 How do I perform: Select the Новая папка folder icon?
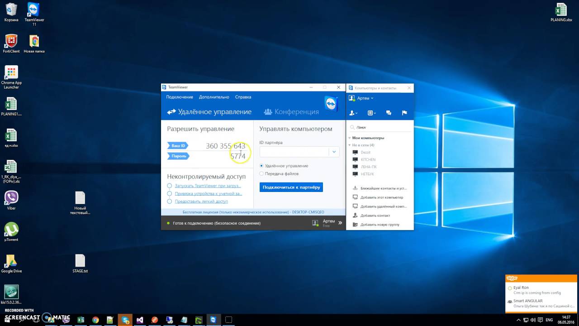34,44
